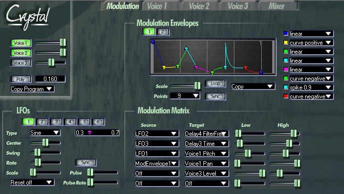Select the magenta envelope point
Viewport: 344px width, 194px height.
pyautogui.click(x=196, y=67)
